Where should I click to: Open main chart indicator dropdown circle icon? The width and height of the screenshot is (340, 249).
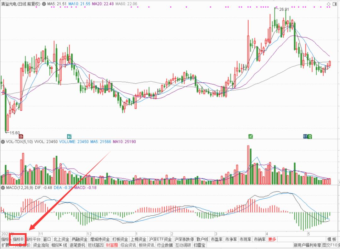[44, 4]
